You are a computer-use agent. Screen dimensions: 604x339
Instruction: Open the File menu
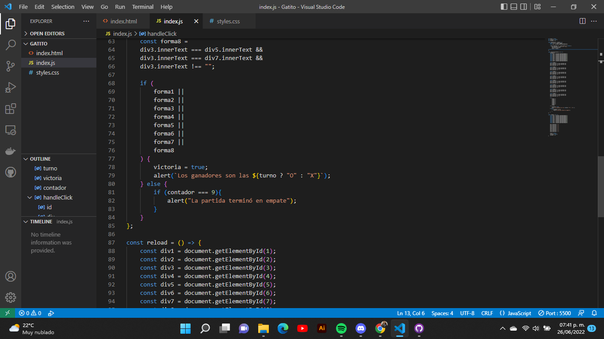pos(23,7)
